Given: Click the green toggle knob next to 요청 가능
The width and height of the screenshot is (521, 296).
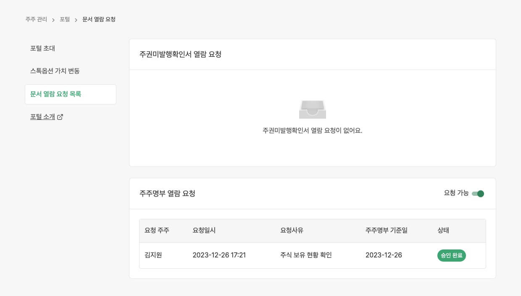Looking at the screenshot, I should pos(480,194).
